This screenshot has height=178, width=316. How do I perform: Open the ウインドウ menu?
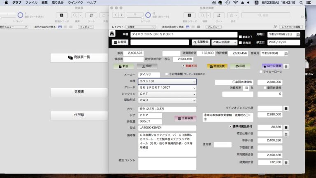[75, 2]
